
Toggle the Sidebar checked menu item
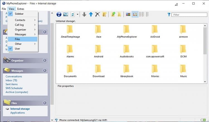coord(23,14)
